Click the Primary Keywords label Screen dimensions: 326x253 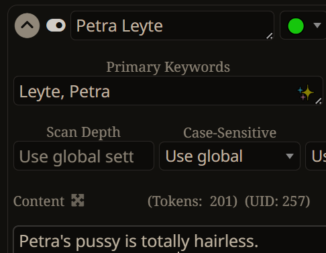[168, 67]
